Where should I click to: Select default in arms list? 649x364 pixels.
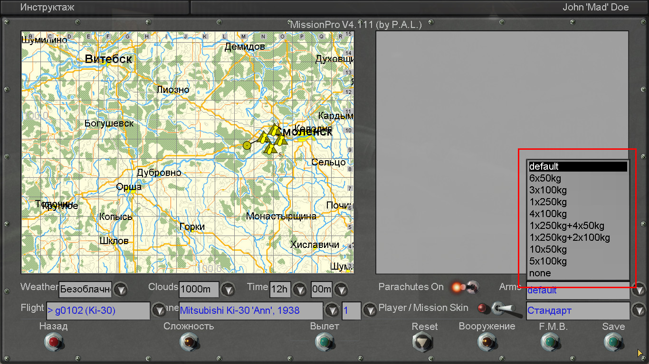tap(577, 166)
